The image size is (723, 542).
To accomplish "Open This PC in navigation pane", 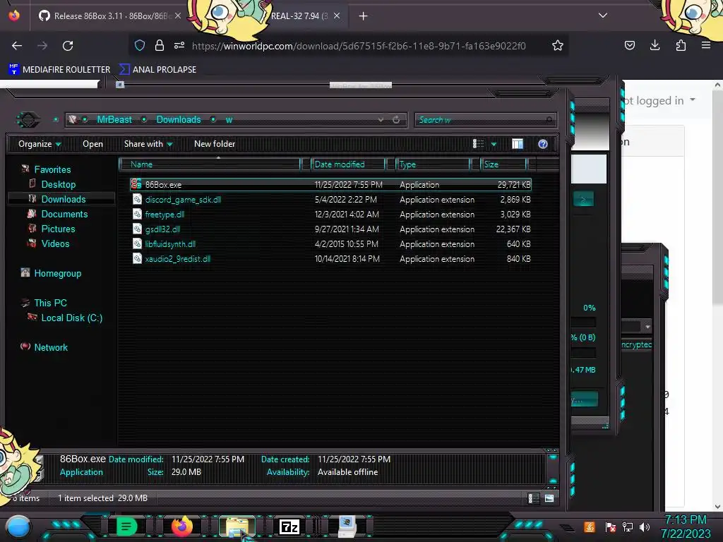I will 50,303.
